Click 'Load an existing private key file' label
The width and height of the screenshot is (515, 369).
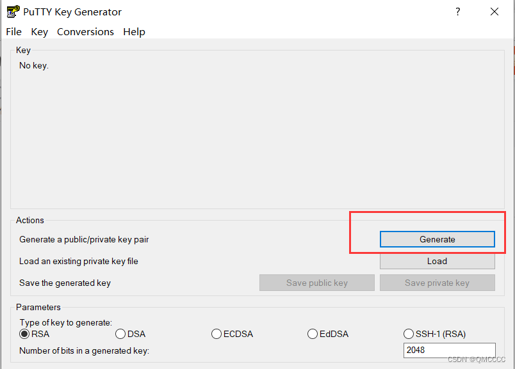tap(79, 261)
